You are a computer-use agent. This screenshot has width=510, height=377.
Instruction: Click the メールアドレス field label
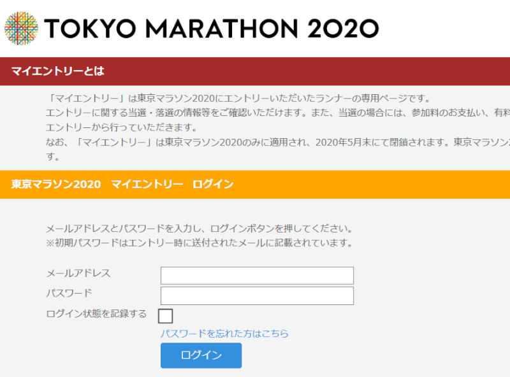pos(78,273)
